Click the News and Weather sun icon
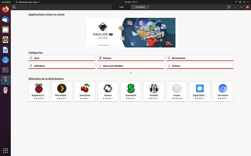Viewport: 251px width, 156px height. (100, 66)
